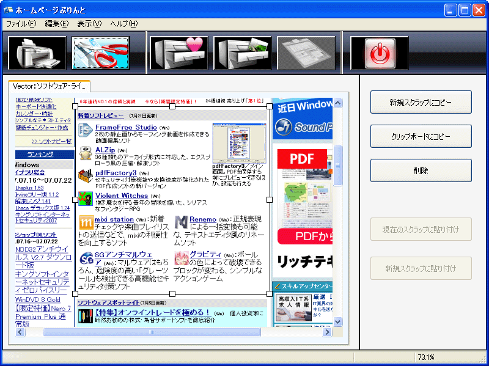Image resolution: width=489 pixels, height=366 pixels.
Task: Click the greyed clipboard layout icon
Action: pos(306,53)
